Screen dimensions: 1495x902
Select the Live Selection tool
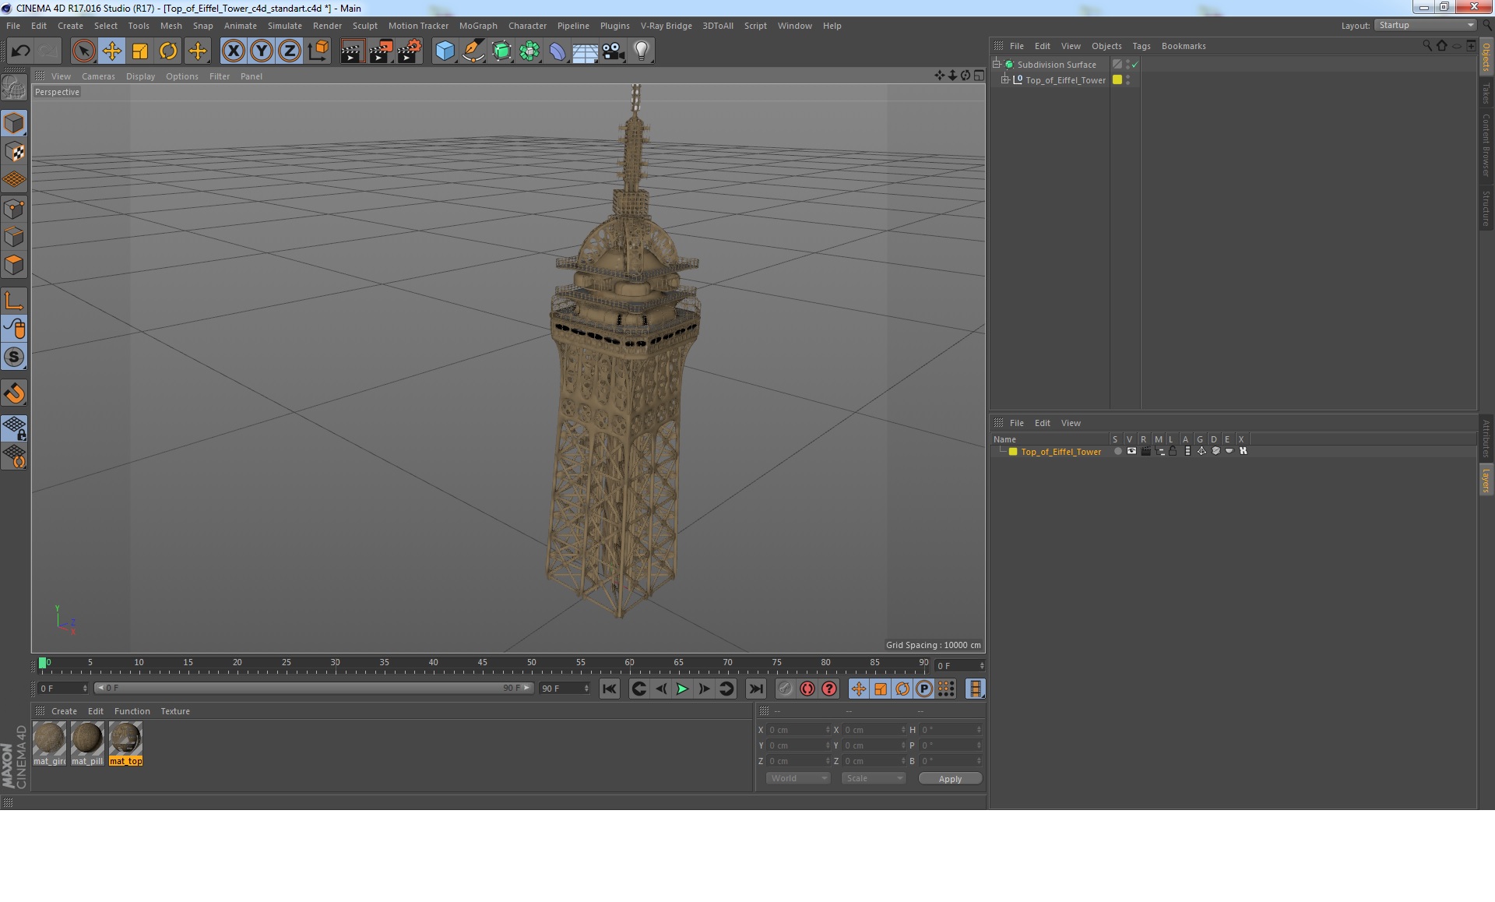coord(83,51)
